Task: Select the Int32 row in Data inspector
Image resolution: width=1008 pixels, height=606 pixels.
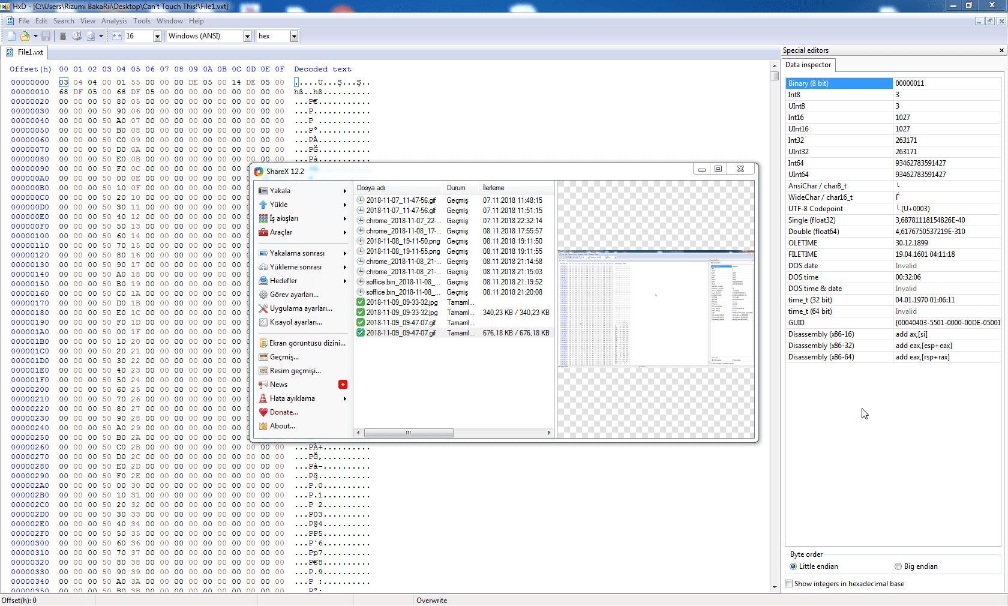Action: coord(893,140)
